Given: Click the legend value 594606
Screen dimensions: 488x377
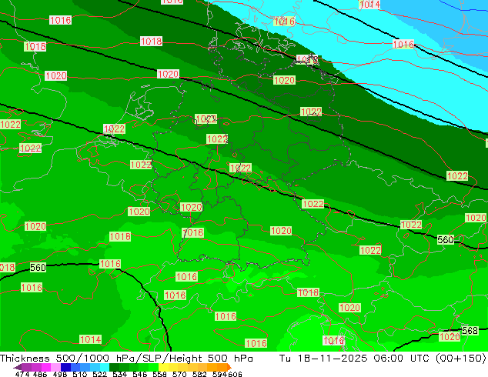Looking at the screenshot, I should [x=227, y=374].
